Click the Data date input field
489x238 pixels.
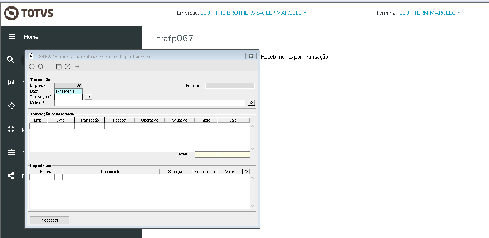point(68,91)
